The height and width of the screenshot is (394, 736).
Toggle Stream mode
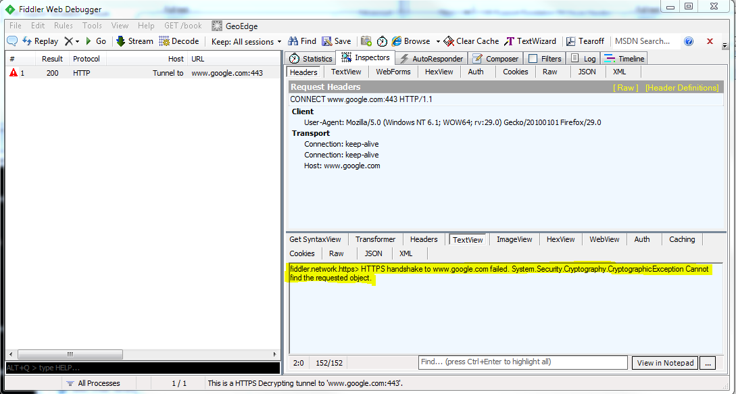(x=134, y=41)
